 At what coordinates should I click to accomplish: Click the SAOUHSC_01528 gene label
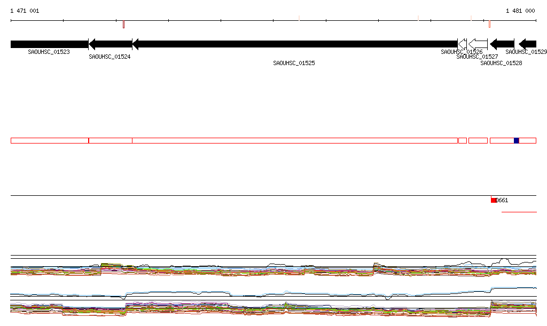[x=501, y=63]
